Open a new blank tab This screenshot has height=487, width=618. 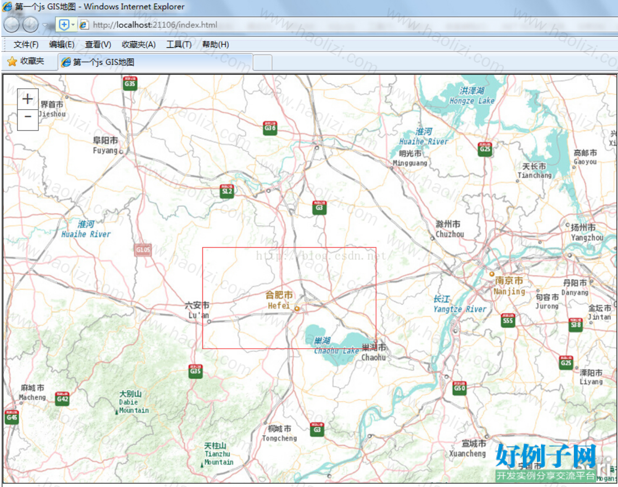click(x=263, y=62)
